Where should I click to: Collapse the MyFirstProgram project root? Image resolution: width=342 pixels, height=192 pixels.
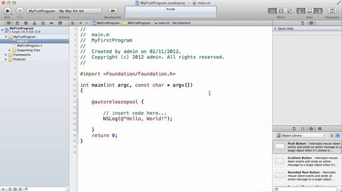[2, 30]
